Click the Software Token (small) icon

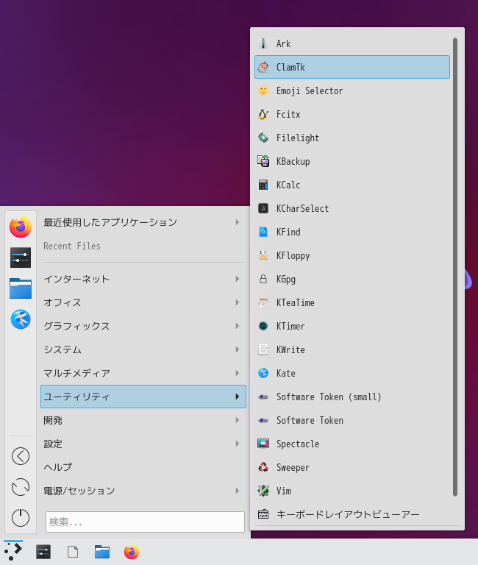coord(263,397)
